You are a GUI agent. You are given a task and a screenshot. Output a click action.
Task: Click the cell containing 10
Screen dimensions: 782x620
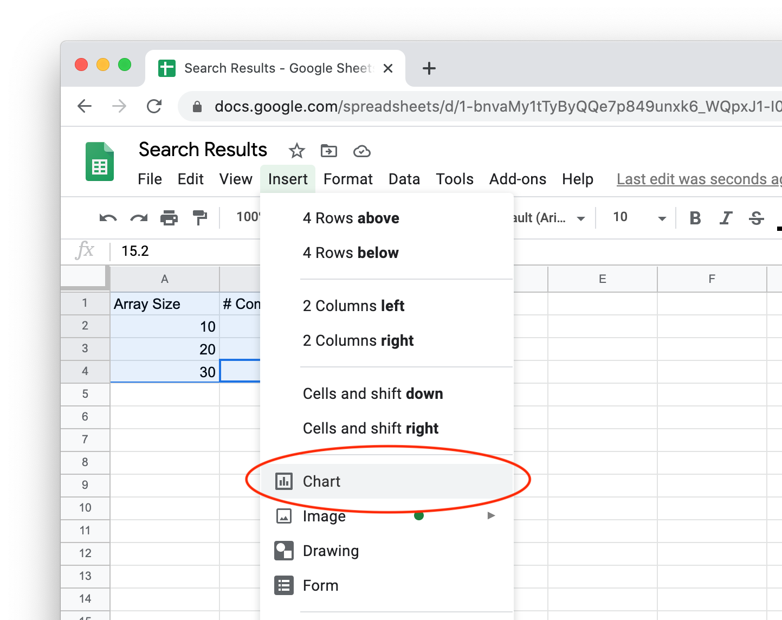pyautogui.click(x=165, y=326)
